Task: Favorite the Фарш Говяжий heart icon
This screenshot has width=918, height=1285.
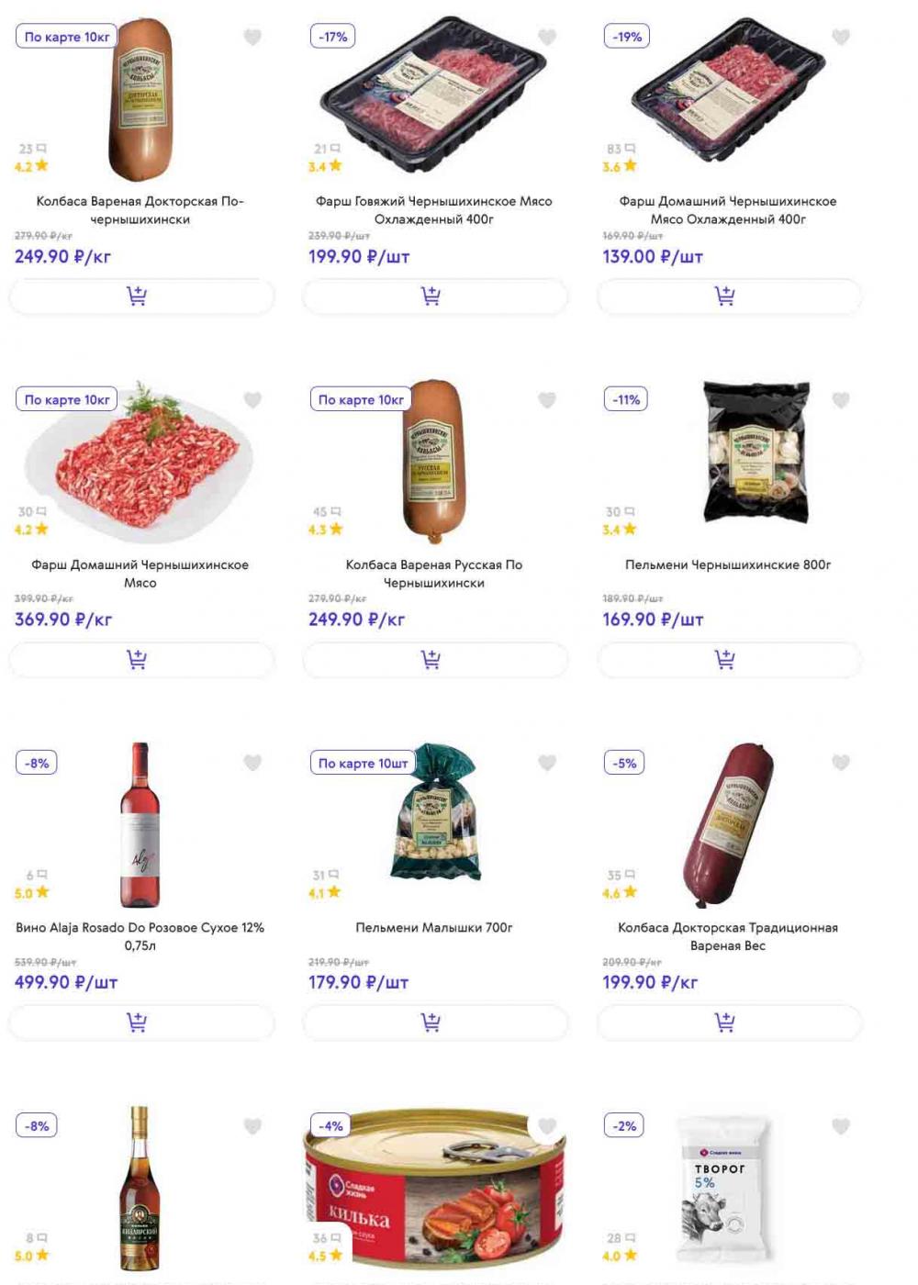Action: coord(547,37)
